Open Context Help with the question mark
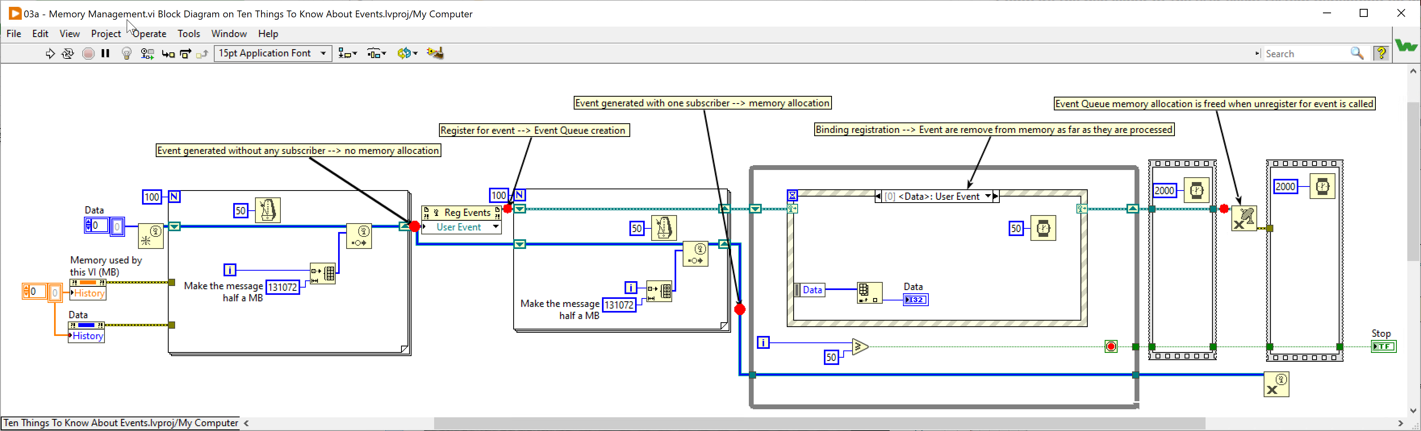The width and height of the screenshot is (1421, 431). click(1381, 54)
